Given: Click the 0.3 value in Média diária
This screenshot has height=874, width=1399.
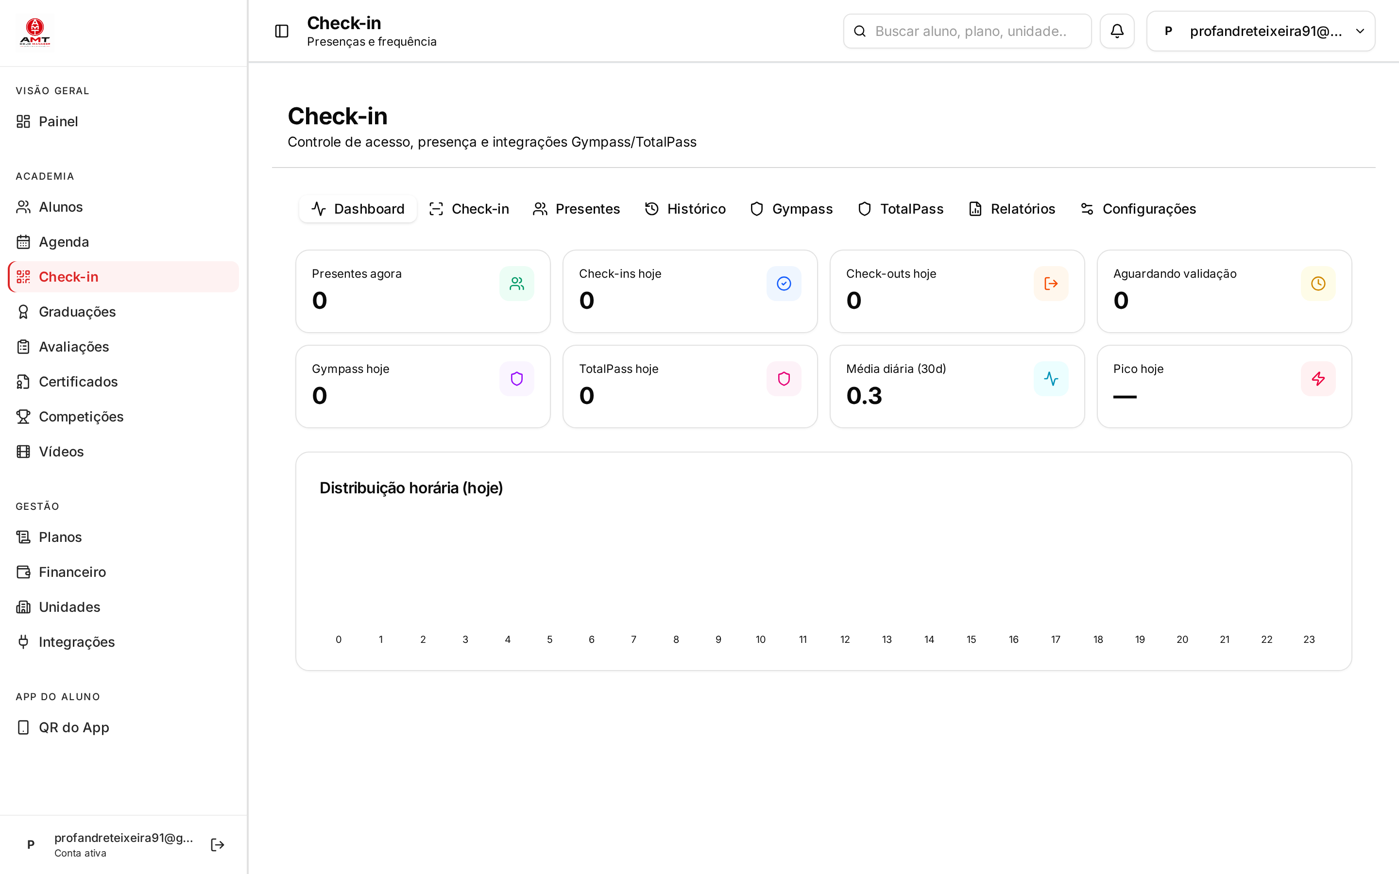Looking at the screenshot, I should (x=864, y=396).
